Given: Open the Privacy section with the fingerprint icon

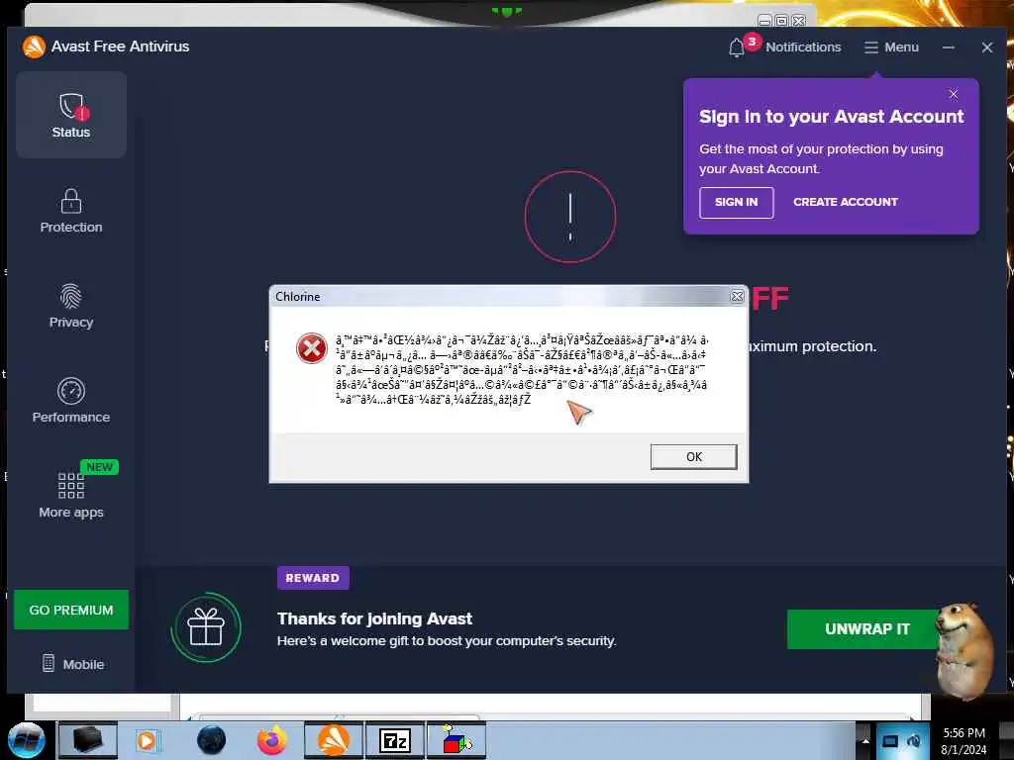Looking at the screenshot, I should pos(71,306).
